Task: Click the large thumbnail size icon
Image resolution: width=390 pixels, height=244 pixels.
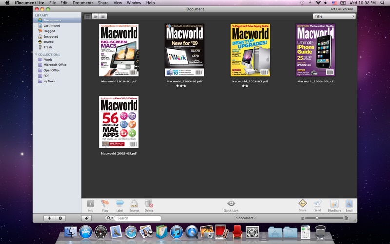Action: tap(346, 218)
